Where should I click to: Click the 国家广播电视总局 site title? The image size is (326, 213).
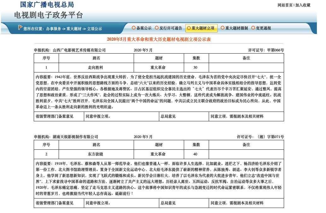47,5
